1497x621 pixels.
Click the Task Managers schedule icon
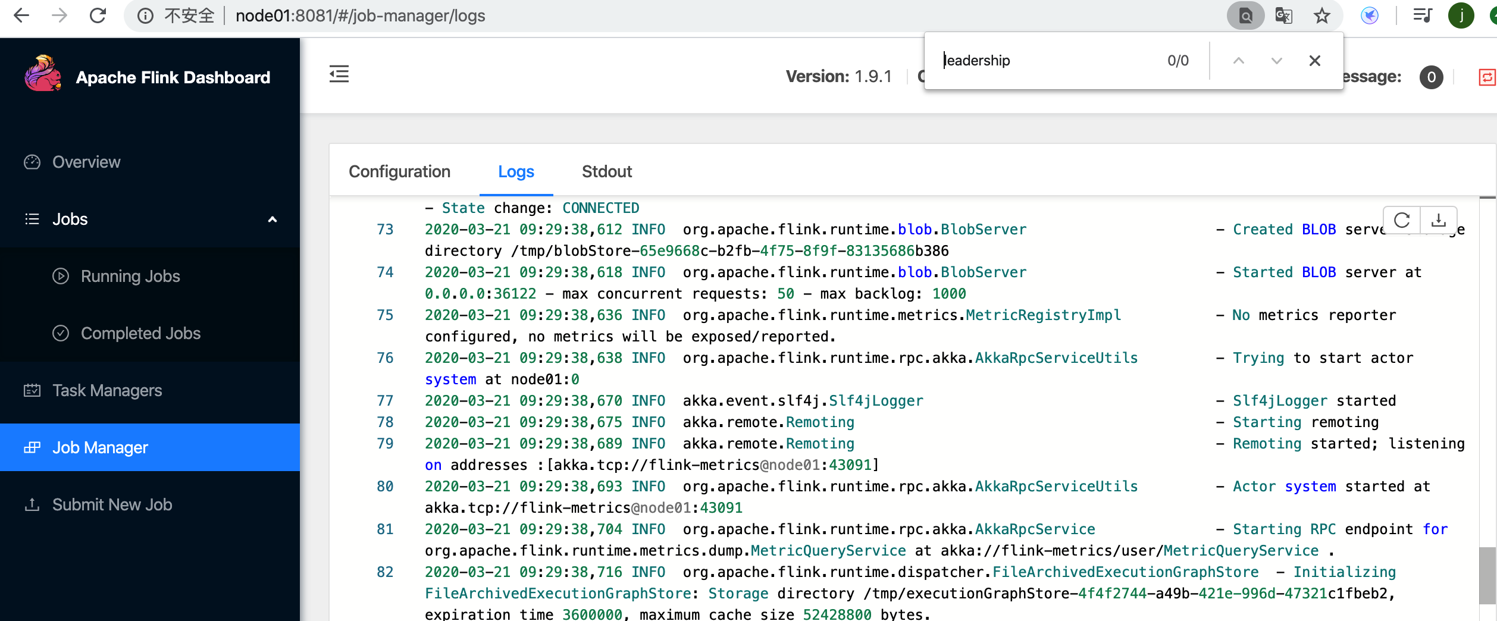[x=32, y=390]
